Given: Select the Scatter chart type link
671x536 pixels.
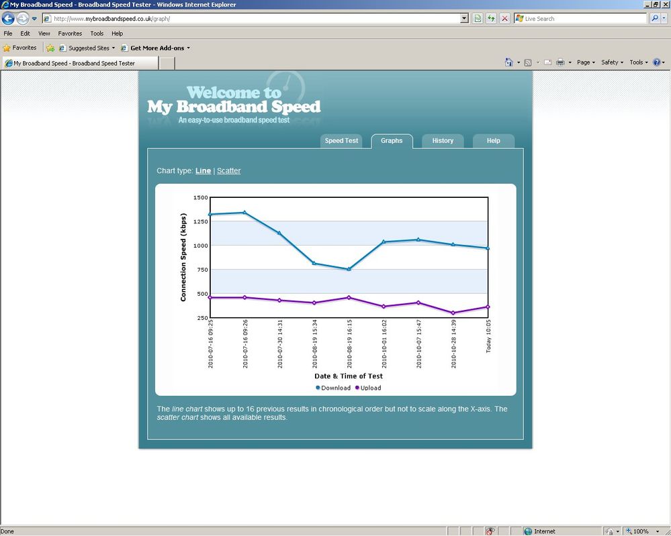Looking at the screenshot, I should click(228, 170).
